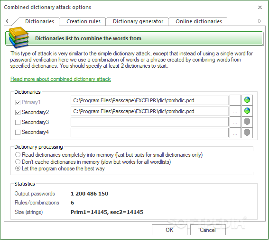Click the Primary1 dictionary path field

[149, 100]
